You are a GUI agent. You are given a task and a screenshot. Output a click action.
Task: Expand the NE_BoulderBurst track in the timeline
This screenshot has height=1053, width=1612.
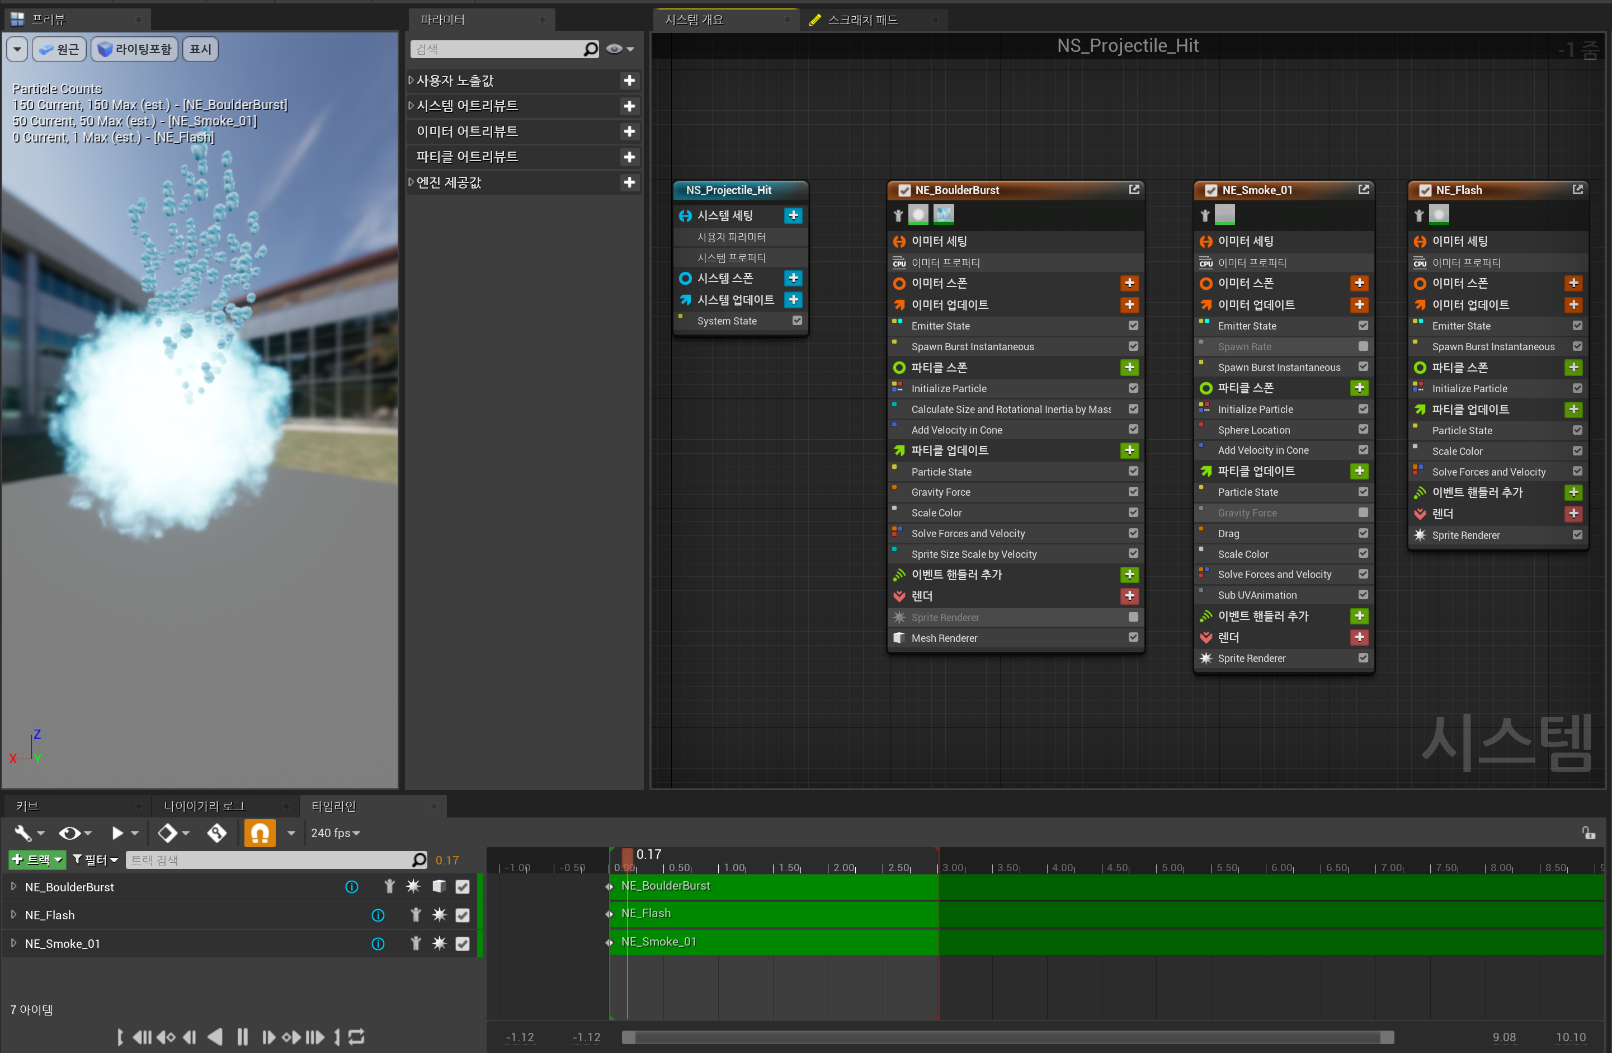click(x=13, y=886)
